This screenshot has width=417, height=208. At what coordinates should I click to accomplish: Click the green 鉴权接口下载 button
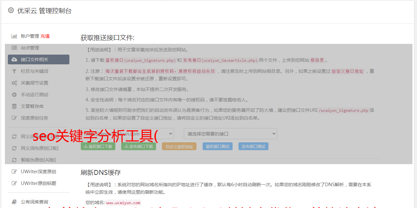coord(98,146)
